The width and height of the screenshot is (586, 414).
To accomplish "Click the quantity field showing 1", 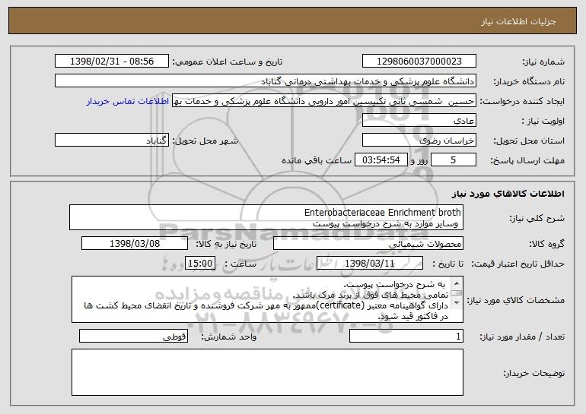I will 406,336.
